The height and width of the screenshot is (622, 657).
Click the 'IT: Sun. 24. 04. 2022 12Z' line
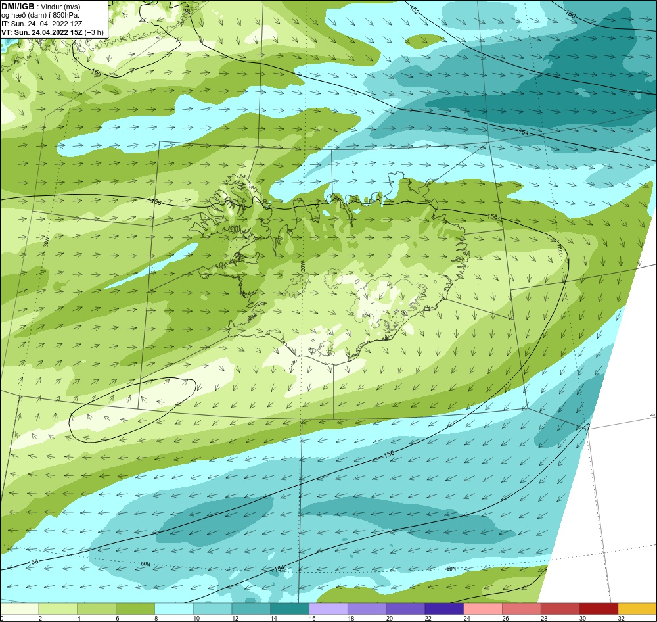tap(43, 24)
